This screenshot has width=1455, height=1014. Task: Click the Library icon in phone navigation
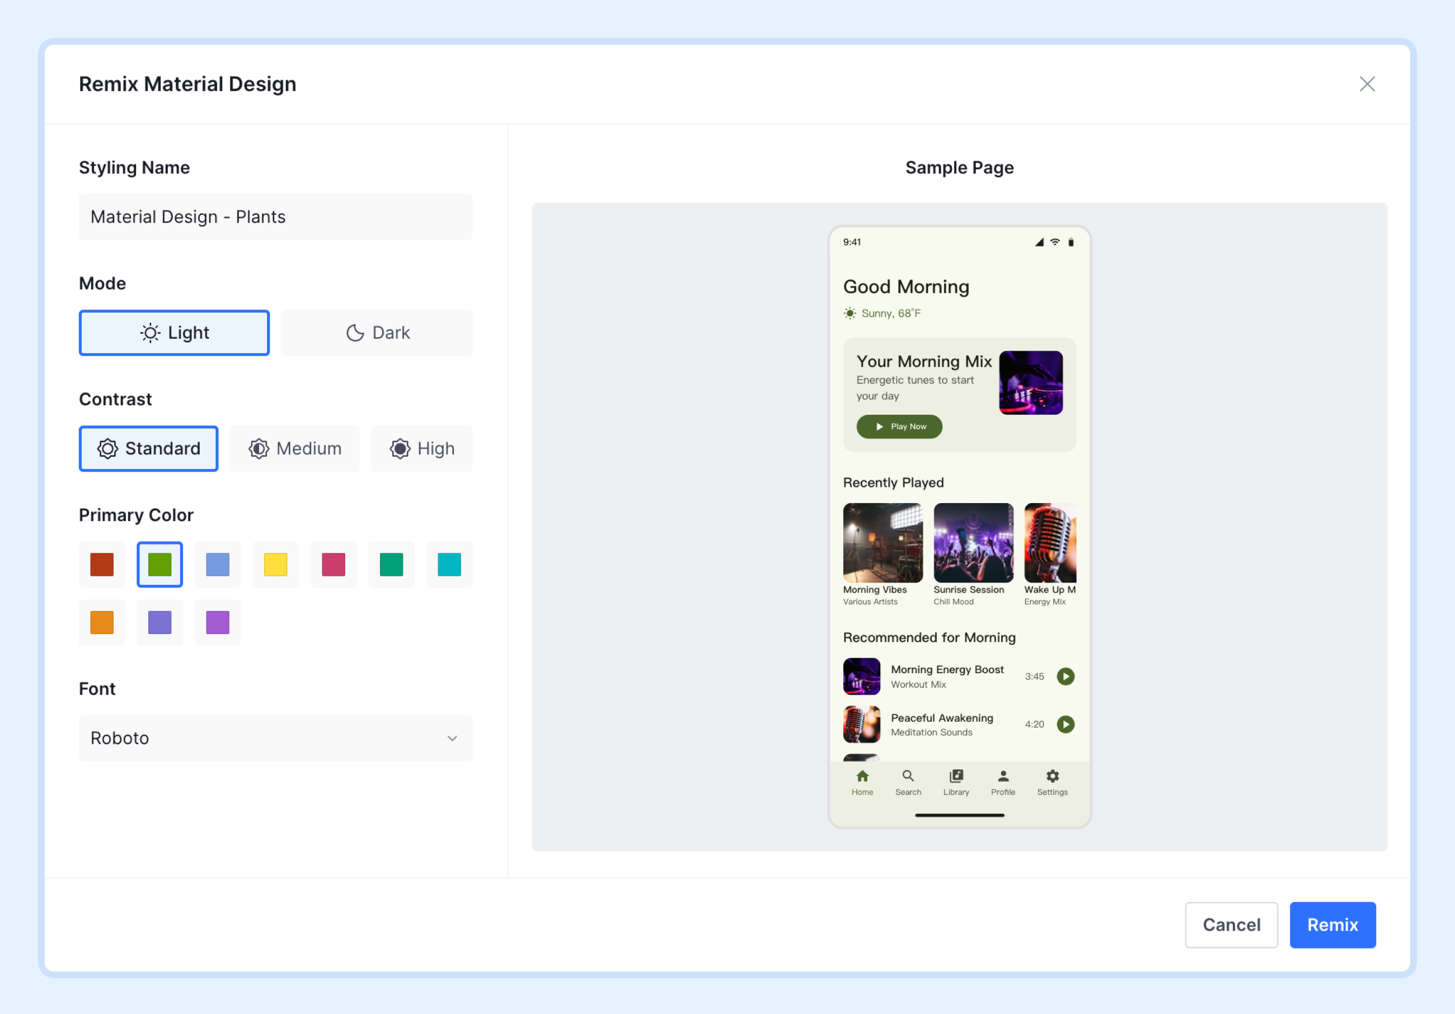click(956, 776)
